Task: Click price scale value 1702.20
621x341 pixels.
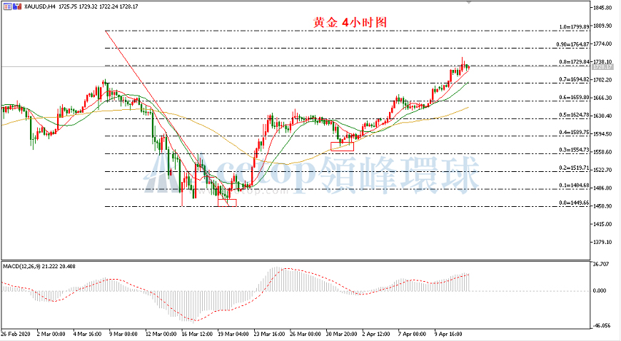Action: [x=602, y=80]
